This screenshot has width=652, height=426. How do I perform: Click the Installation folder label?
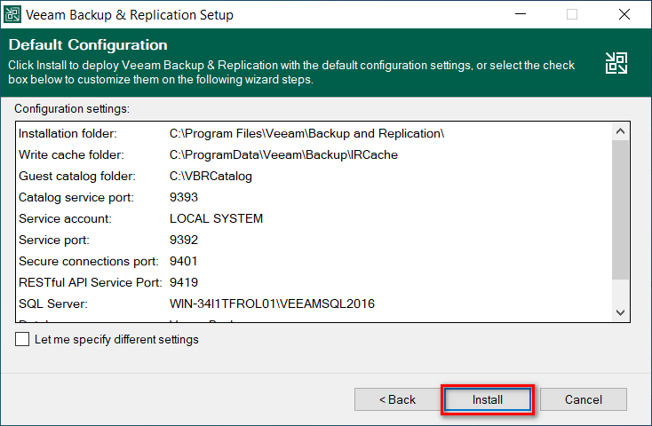click(x=68, y=133)
